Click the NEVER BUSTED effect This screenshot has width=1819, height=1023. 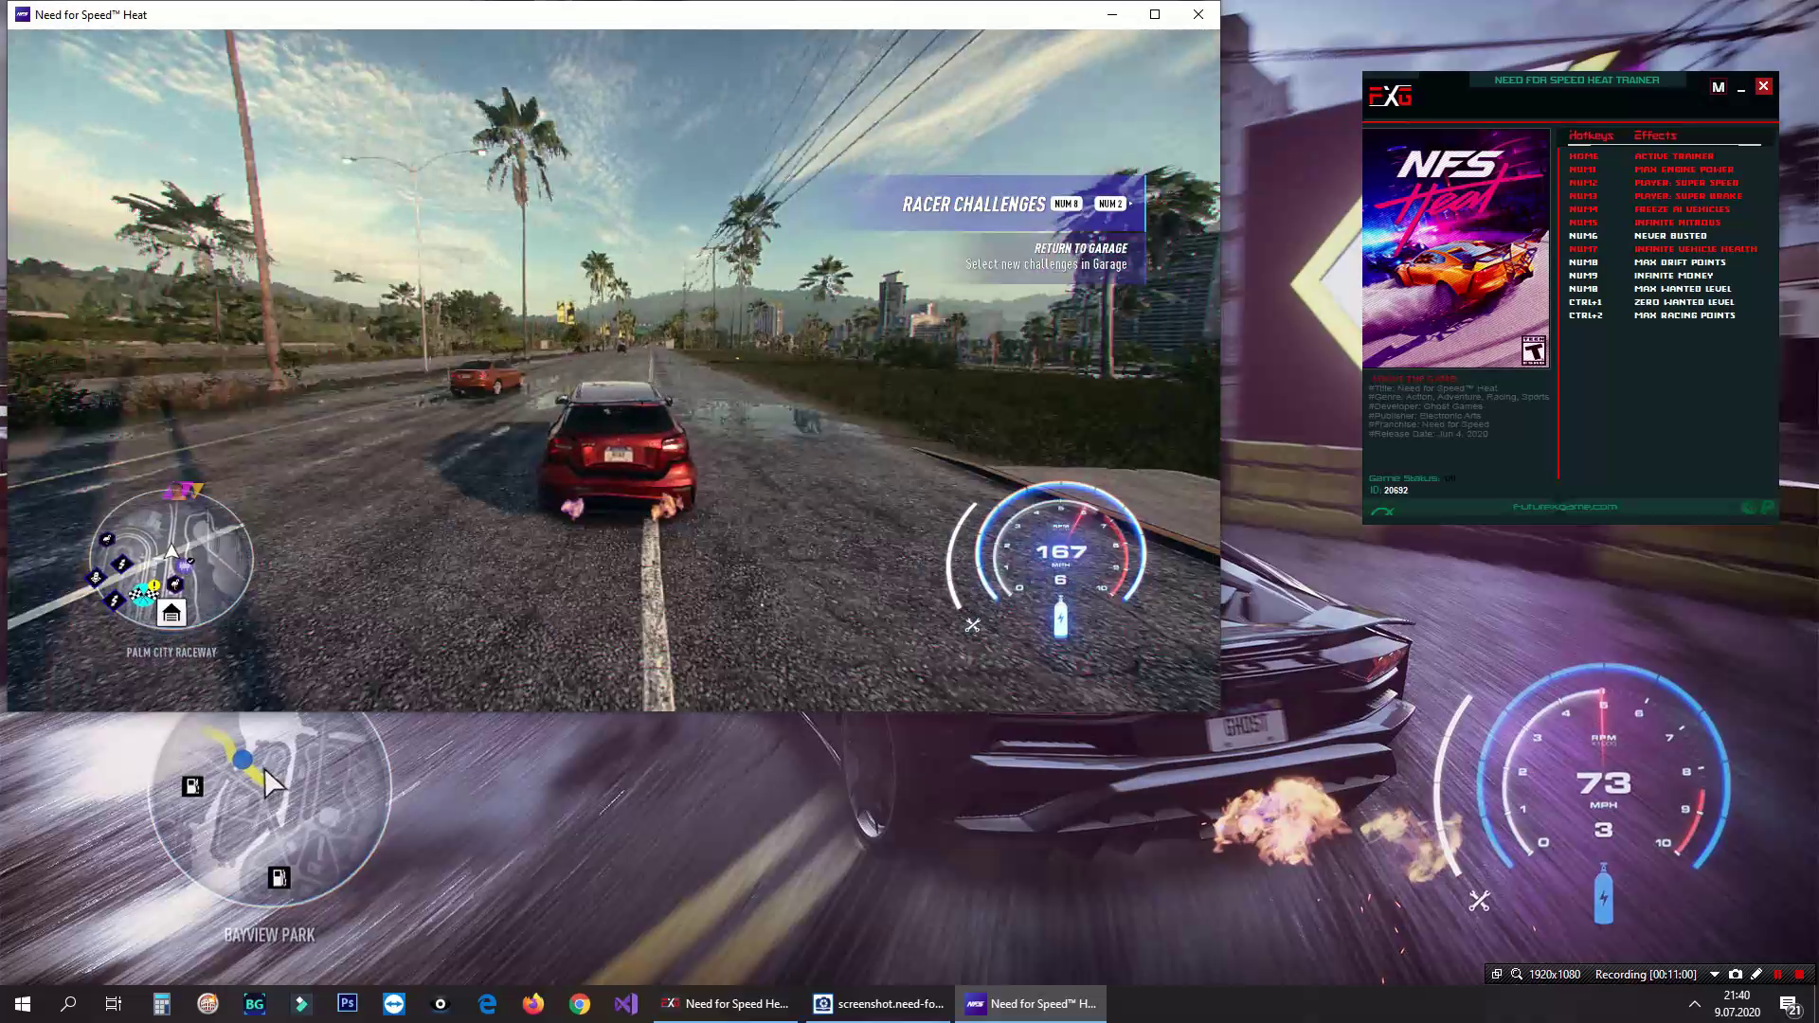pyautogui.click(x=1670, y=236)
